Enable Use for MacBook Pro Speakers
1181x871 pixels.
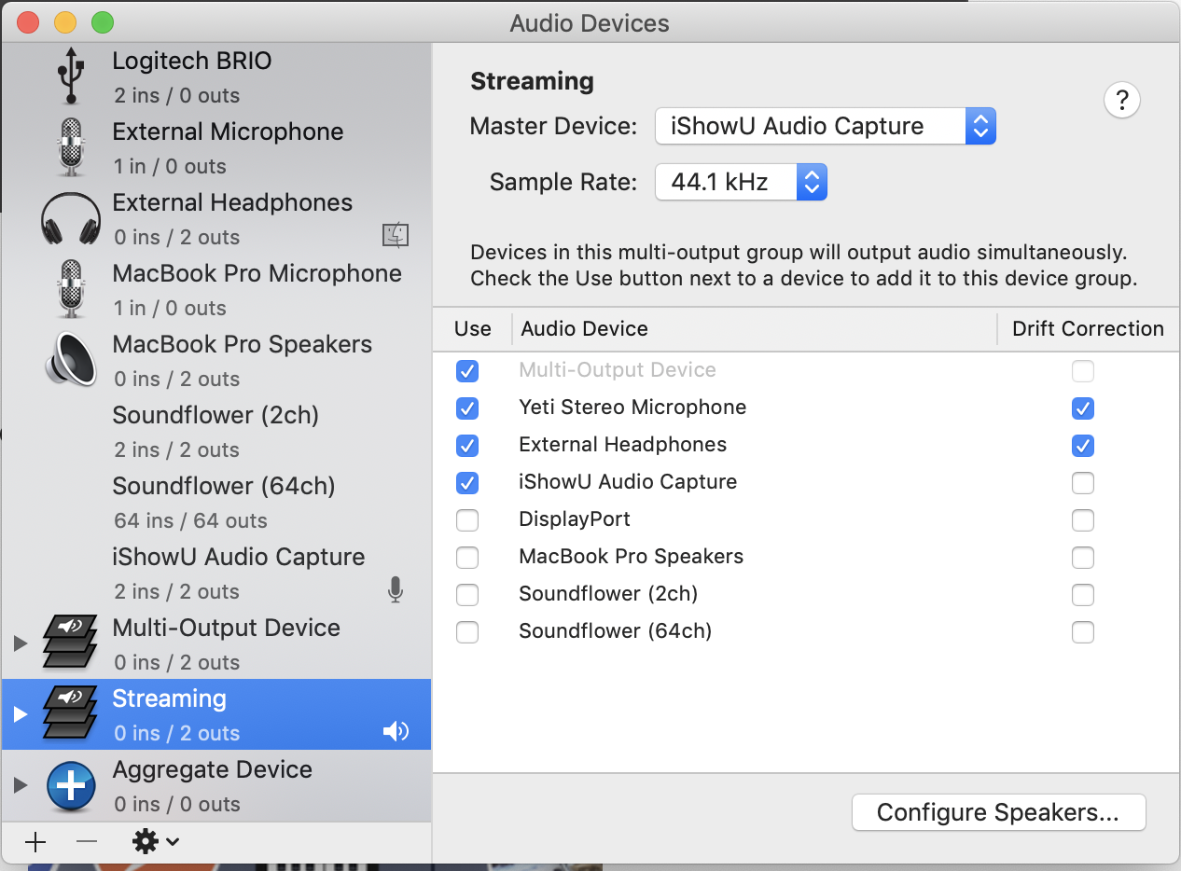tap(467, 558)
